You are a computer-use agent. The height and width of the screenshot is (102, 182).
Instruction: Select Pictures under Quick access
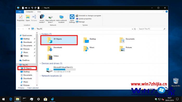click(25, 49)
